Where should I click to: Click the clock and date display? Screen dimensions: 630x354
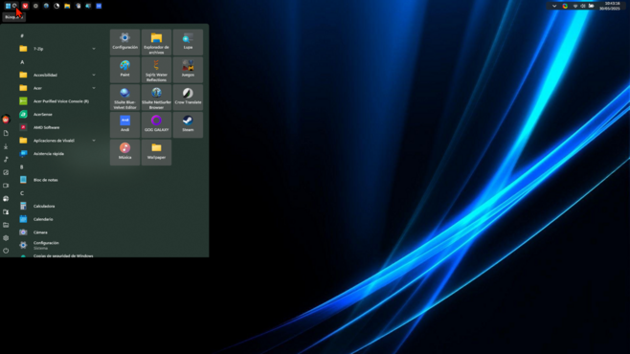tap(610, 6)
